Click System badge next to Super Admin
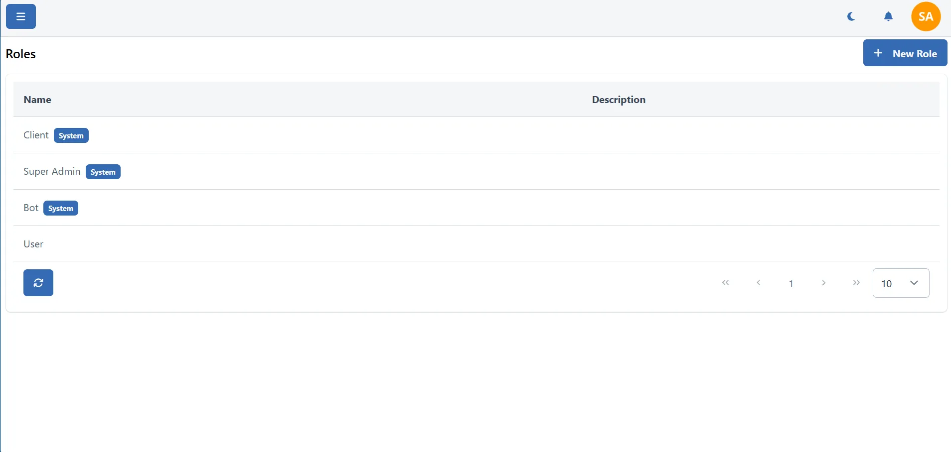951x452 pixels. 103,172
